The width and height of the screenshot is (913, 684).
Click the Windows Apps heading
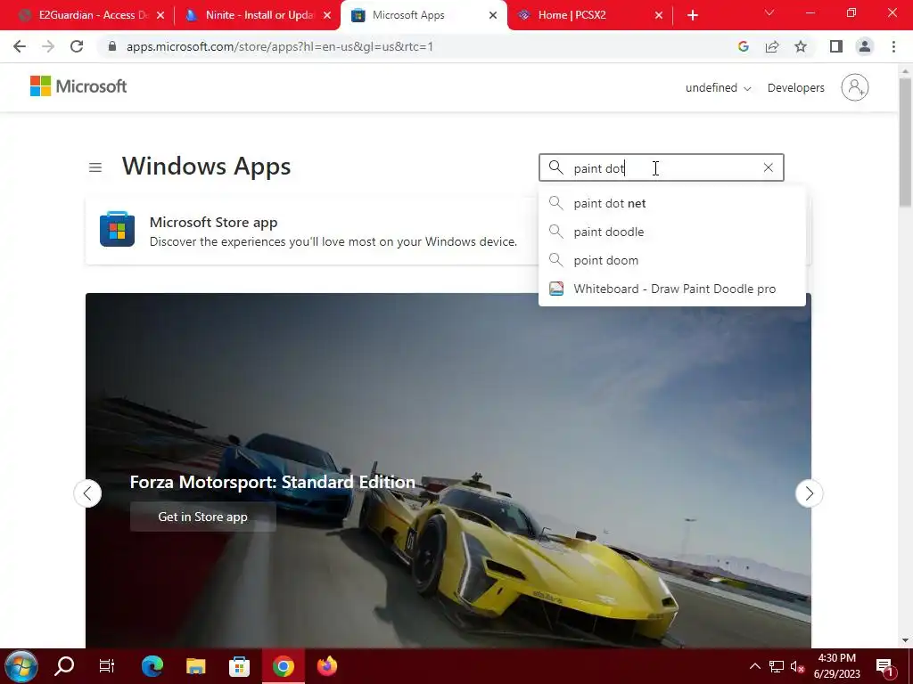click(206, 167)
